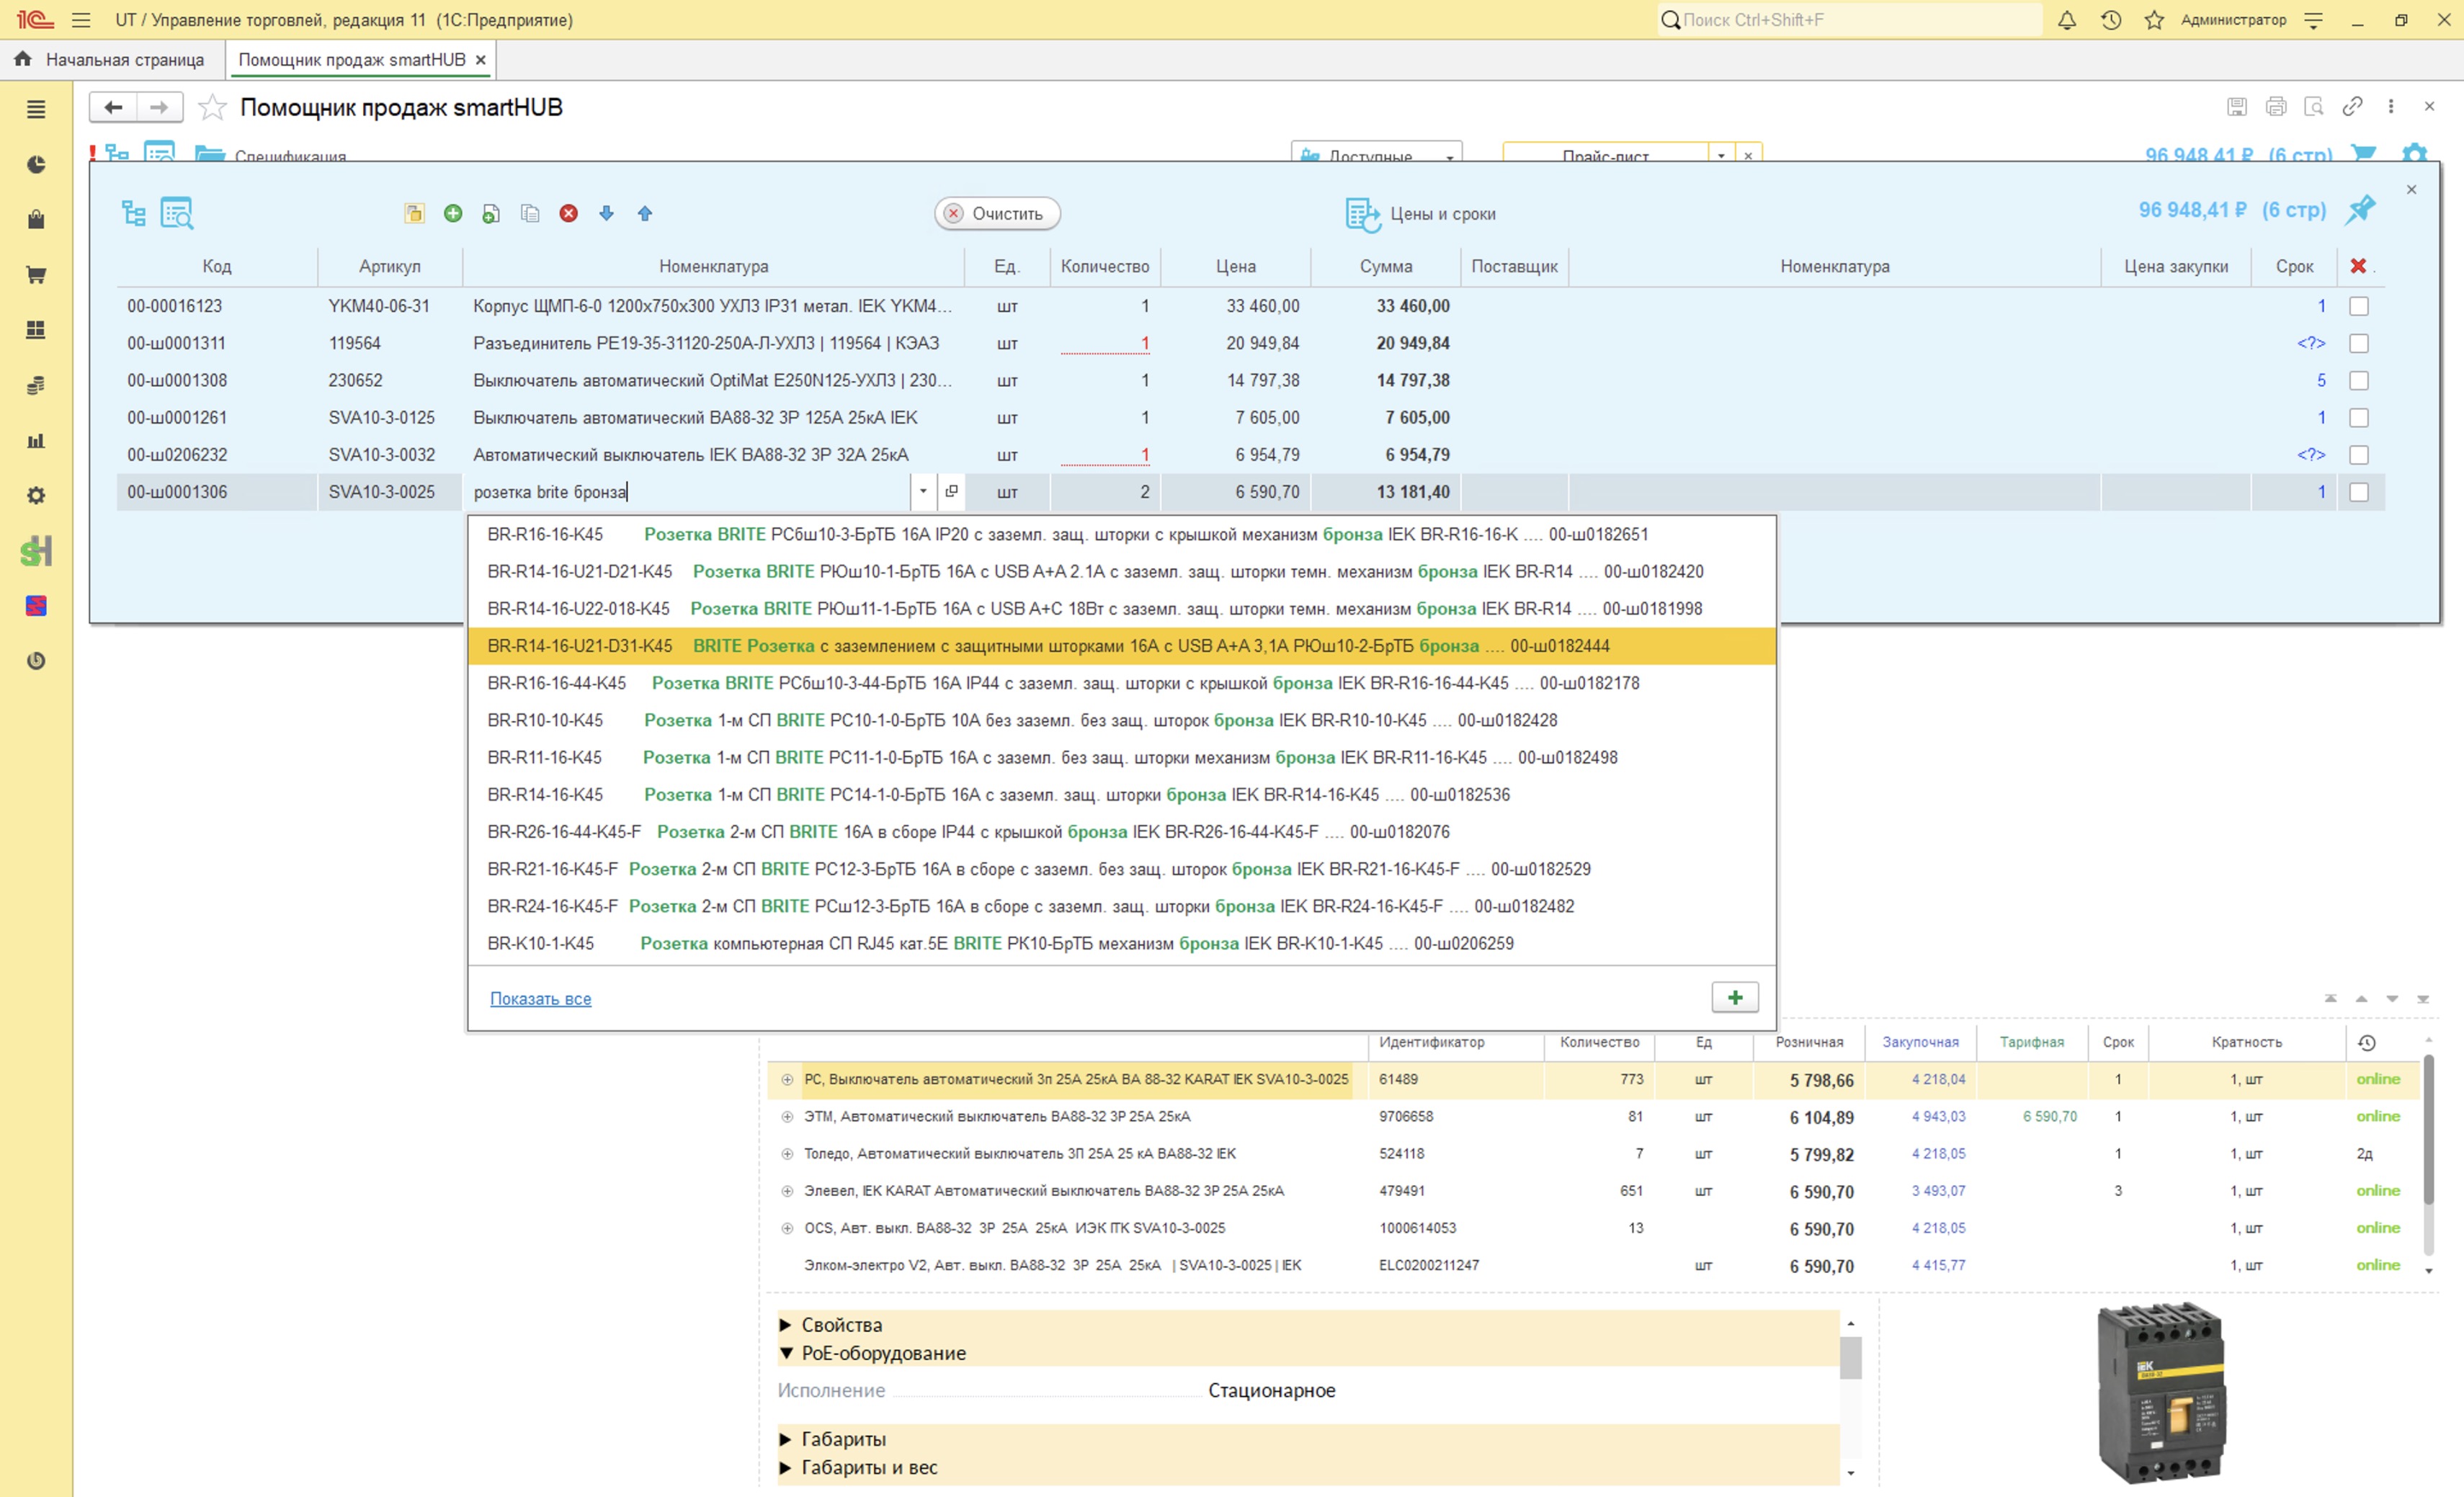The image size is (2464, 1497).
Task: Click the print icon in form header
Action: point(2276,106)
